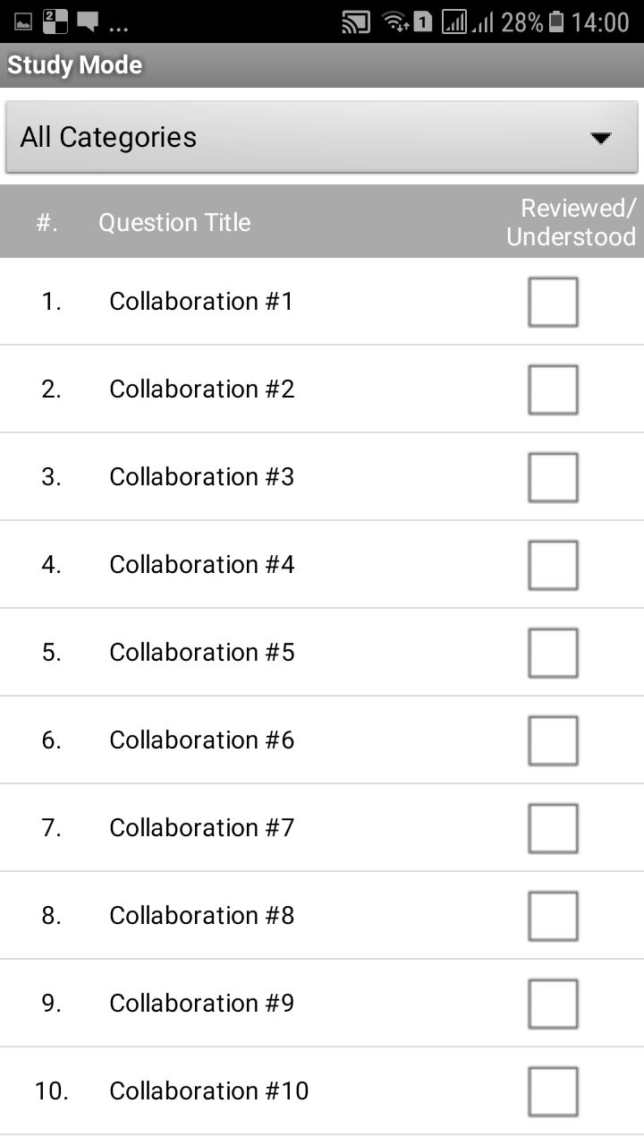The width and height of the screenshot is (644, 1146).
Task: Tap the Reviewed/Understood column header
Action: (571, 222)
